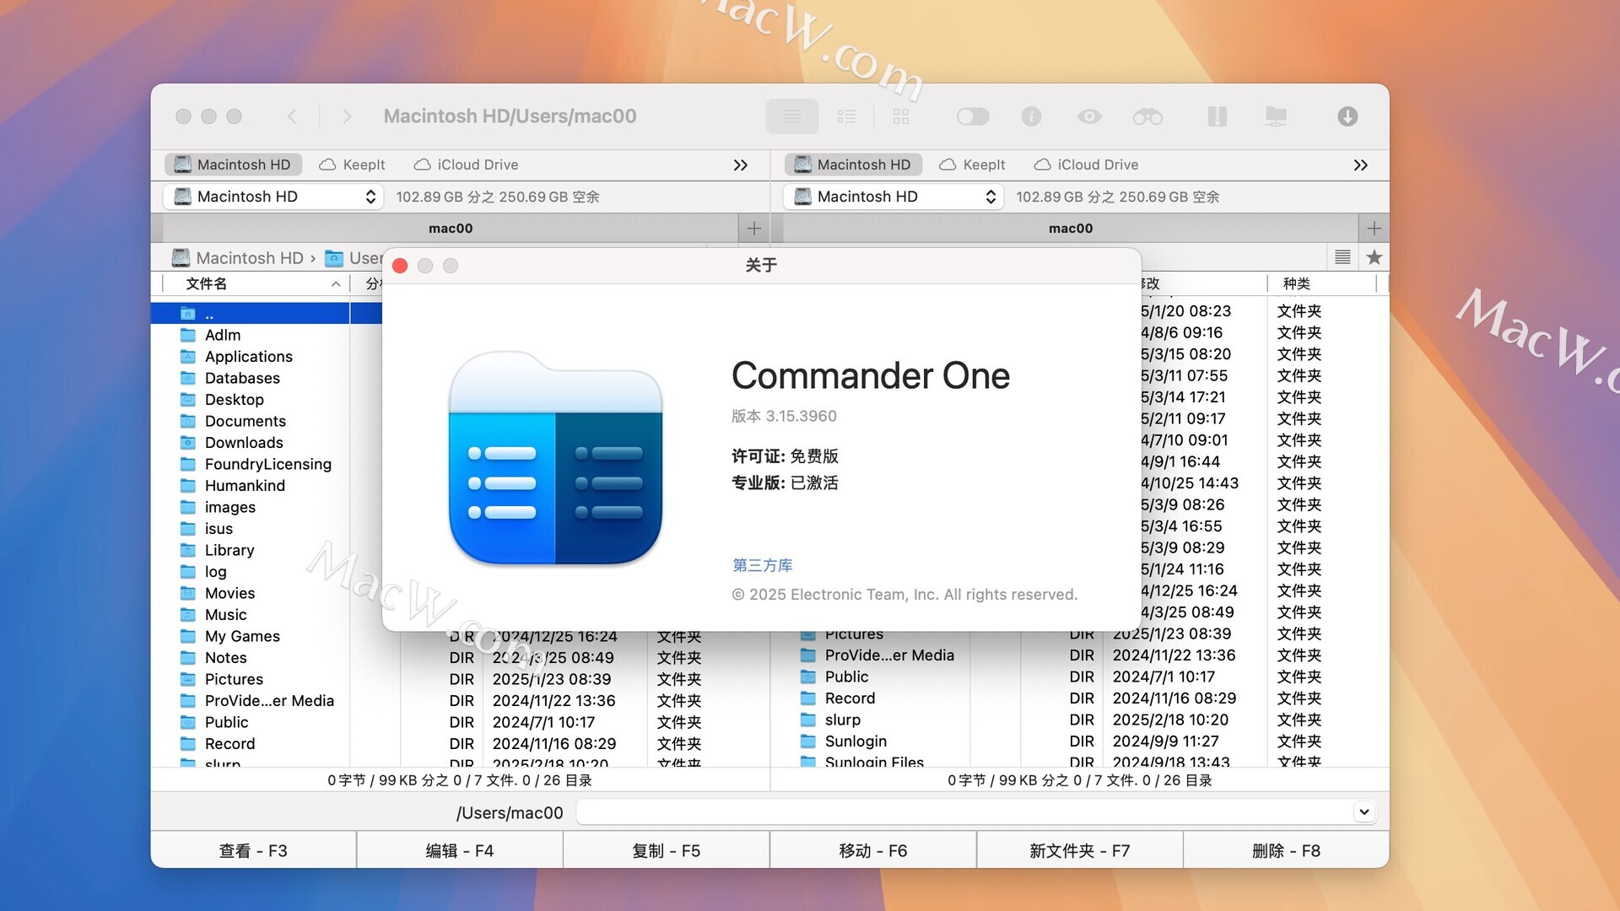Expand more shortcuts chevron in left pane
Image resolution: width=1620 pixels, height=911 pixels.
point(741,165)
